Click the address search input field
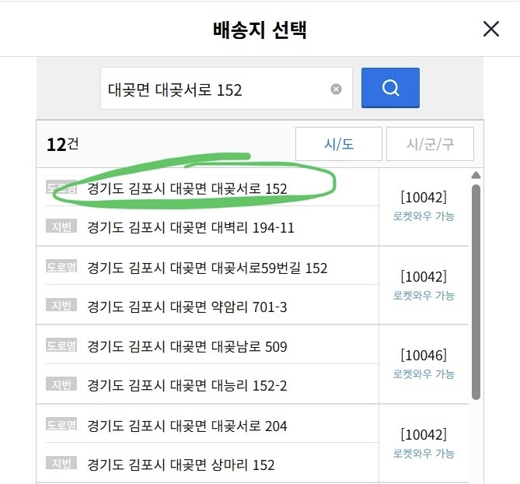 pyautogui.click(x=214, y=89)
